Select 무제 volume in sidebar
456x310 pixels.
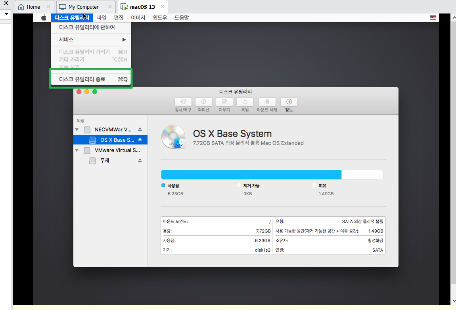tap(111, 160)
